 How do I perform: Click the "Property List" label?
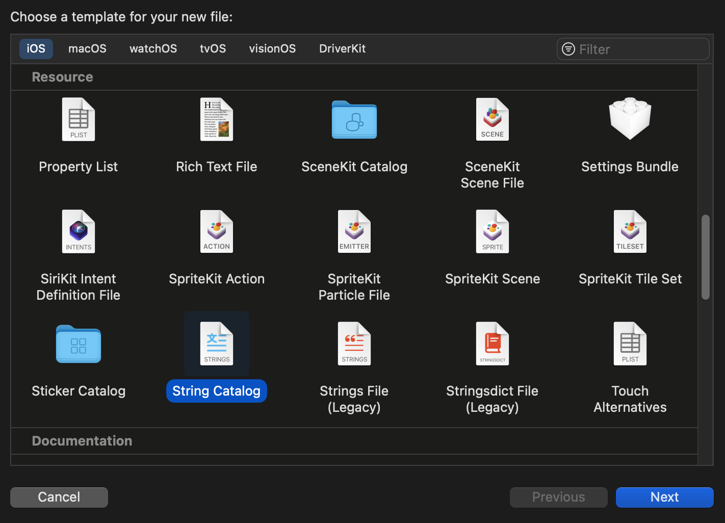tap(79, 167)
